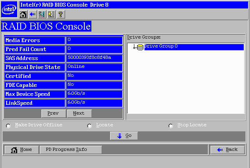Select the Make Drive Offline radio button
The height and width of the screenshot is (168, 250).
[8, 126]
